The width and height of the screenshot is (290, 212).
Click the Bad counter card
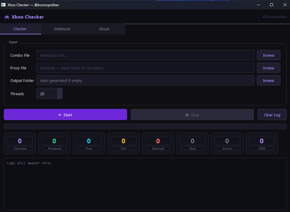[x=193, y=143]
